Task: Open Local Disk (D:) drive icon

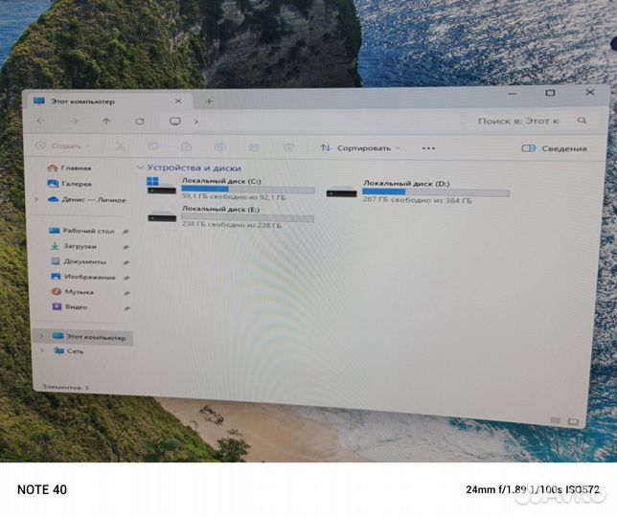Action: 342,192
